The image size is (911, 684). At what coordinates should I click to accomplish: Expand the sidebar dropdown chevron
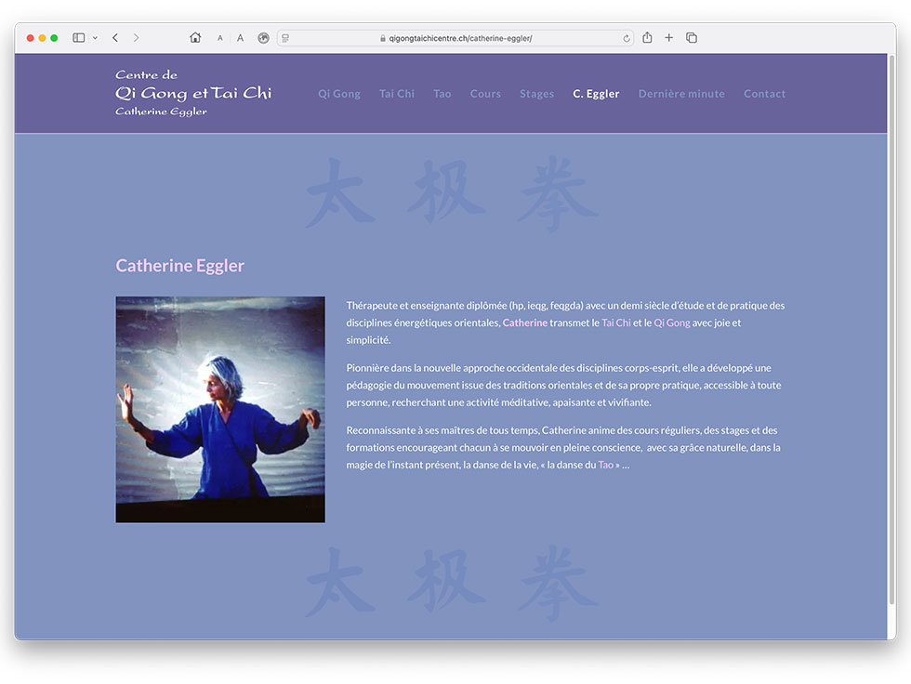[95, 38]
